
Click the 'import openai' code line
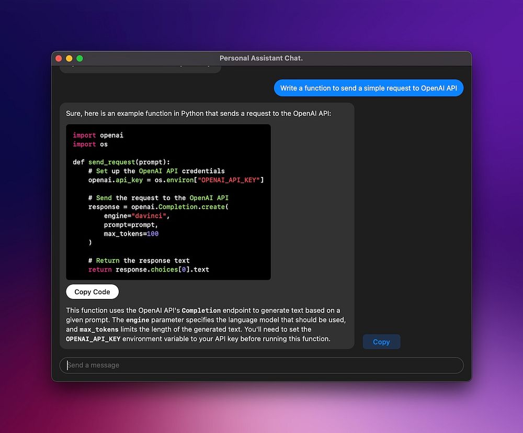98,135
